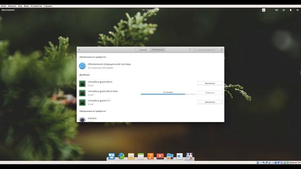
Task: Open the Приложения applications menu
Action: 8,10
